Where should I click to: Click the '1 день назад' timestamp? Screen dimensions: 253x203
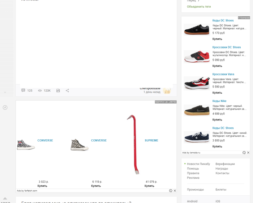tap(152, 92)
